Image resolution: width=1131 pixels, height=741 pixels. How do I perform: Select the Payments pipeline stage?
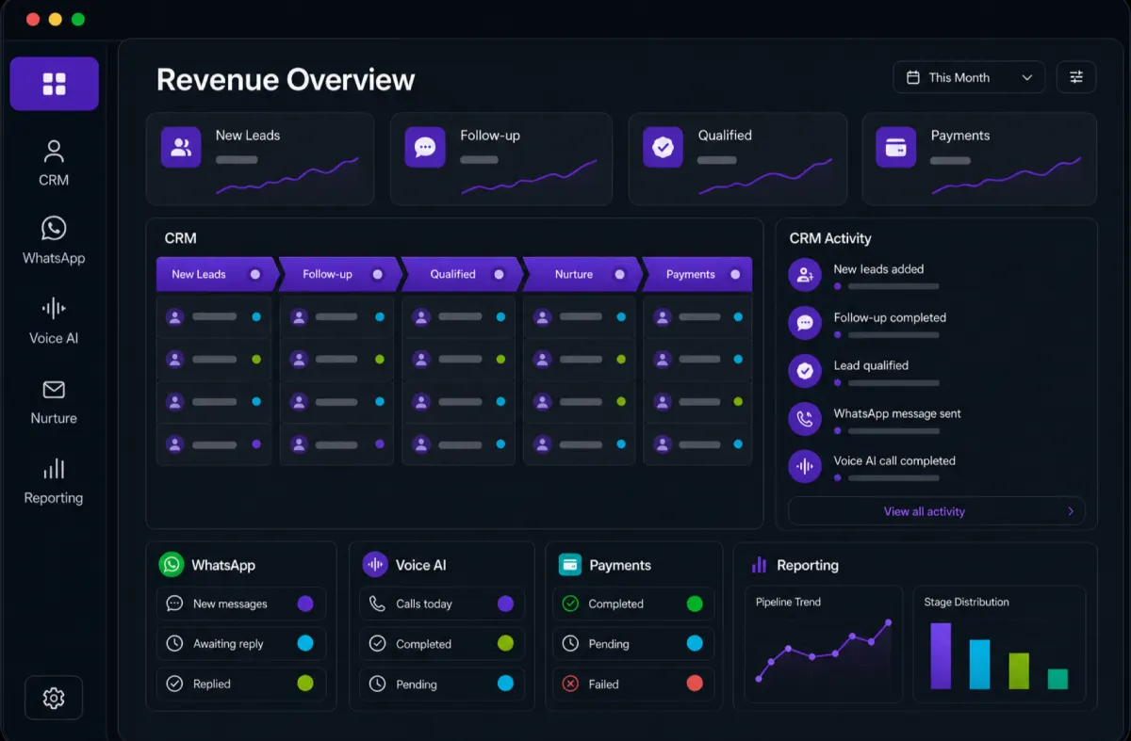pyautogui.click(x=697, y=274)
